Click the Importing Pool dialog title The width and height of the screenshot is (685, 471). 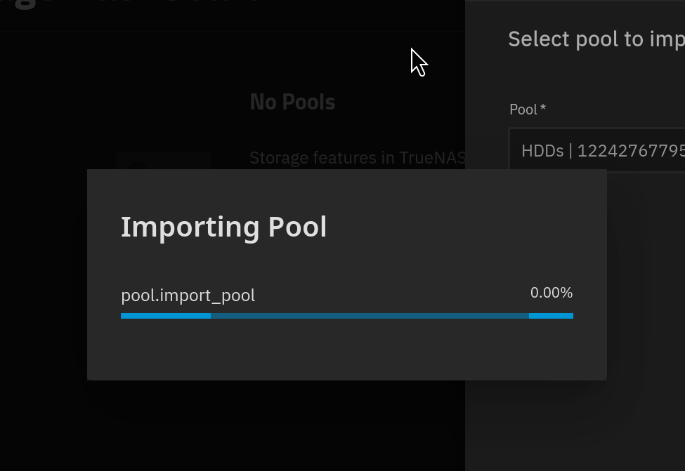pyautogui.click(x=223, y=227)
